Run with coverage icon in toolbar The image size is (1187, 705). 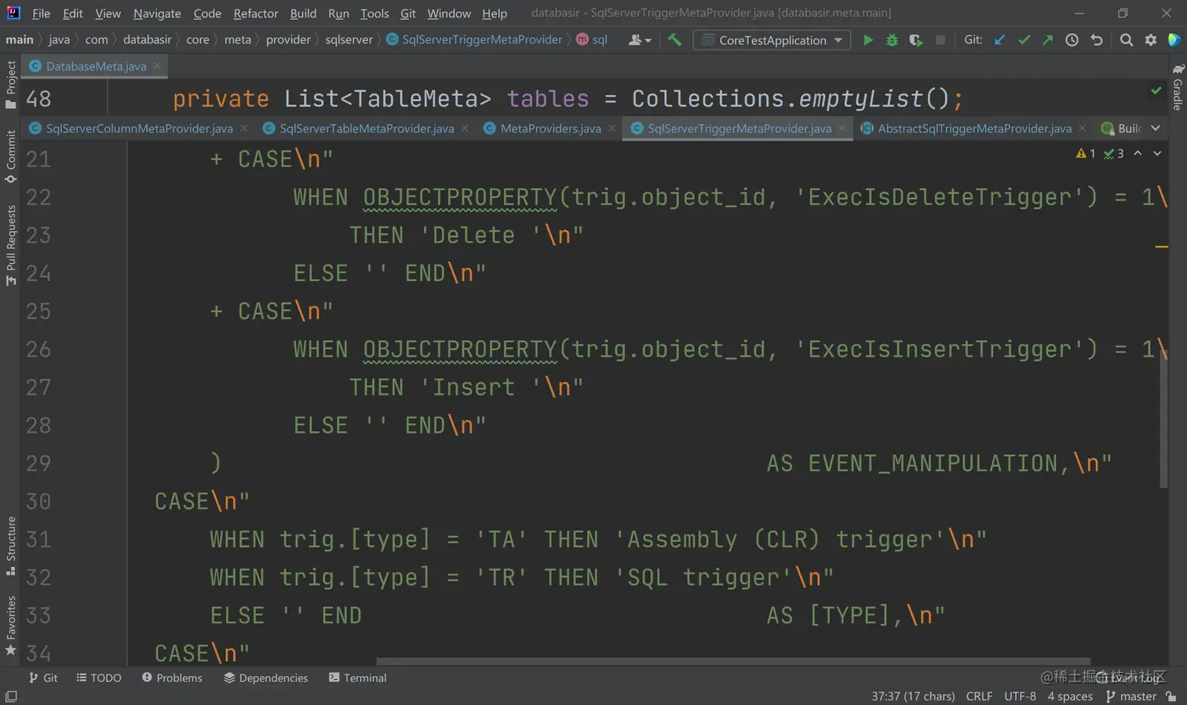pyautogui.click(x=916, y=39)
